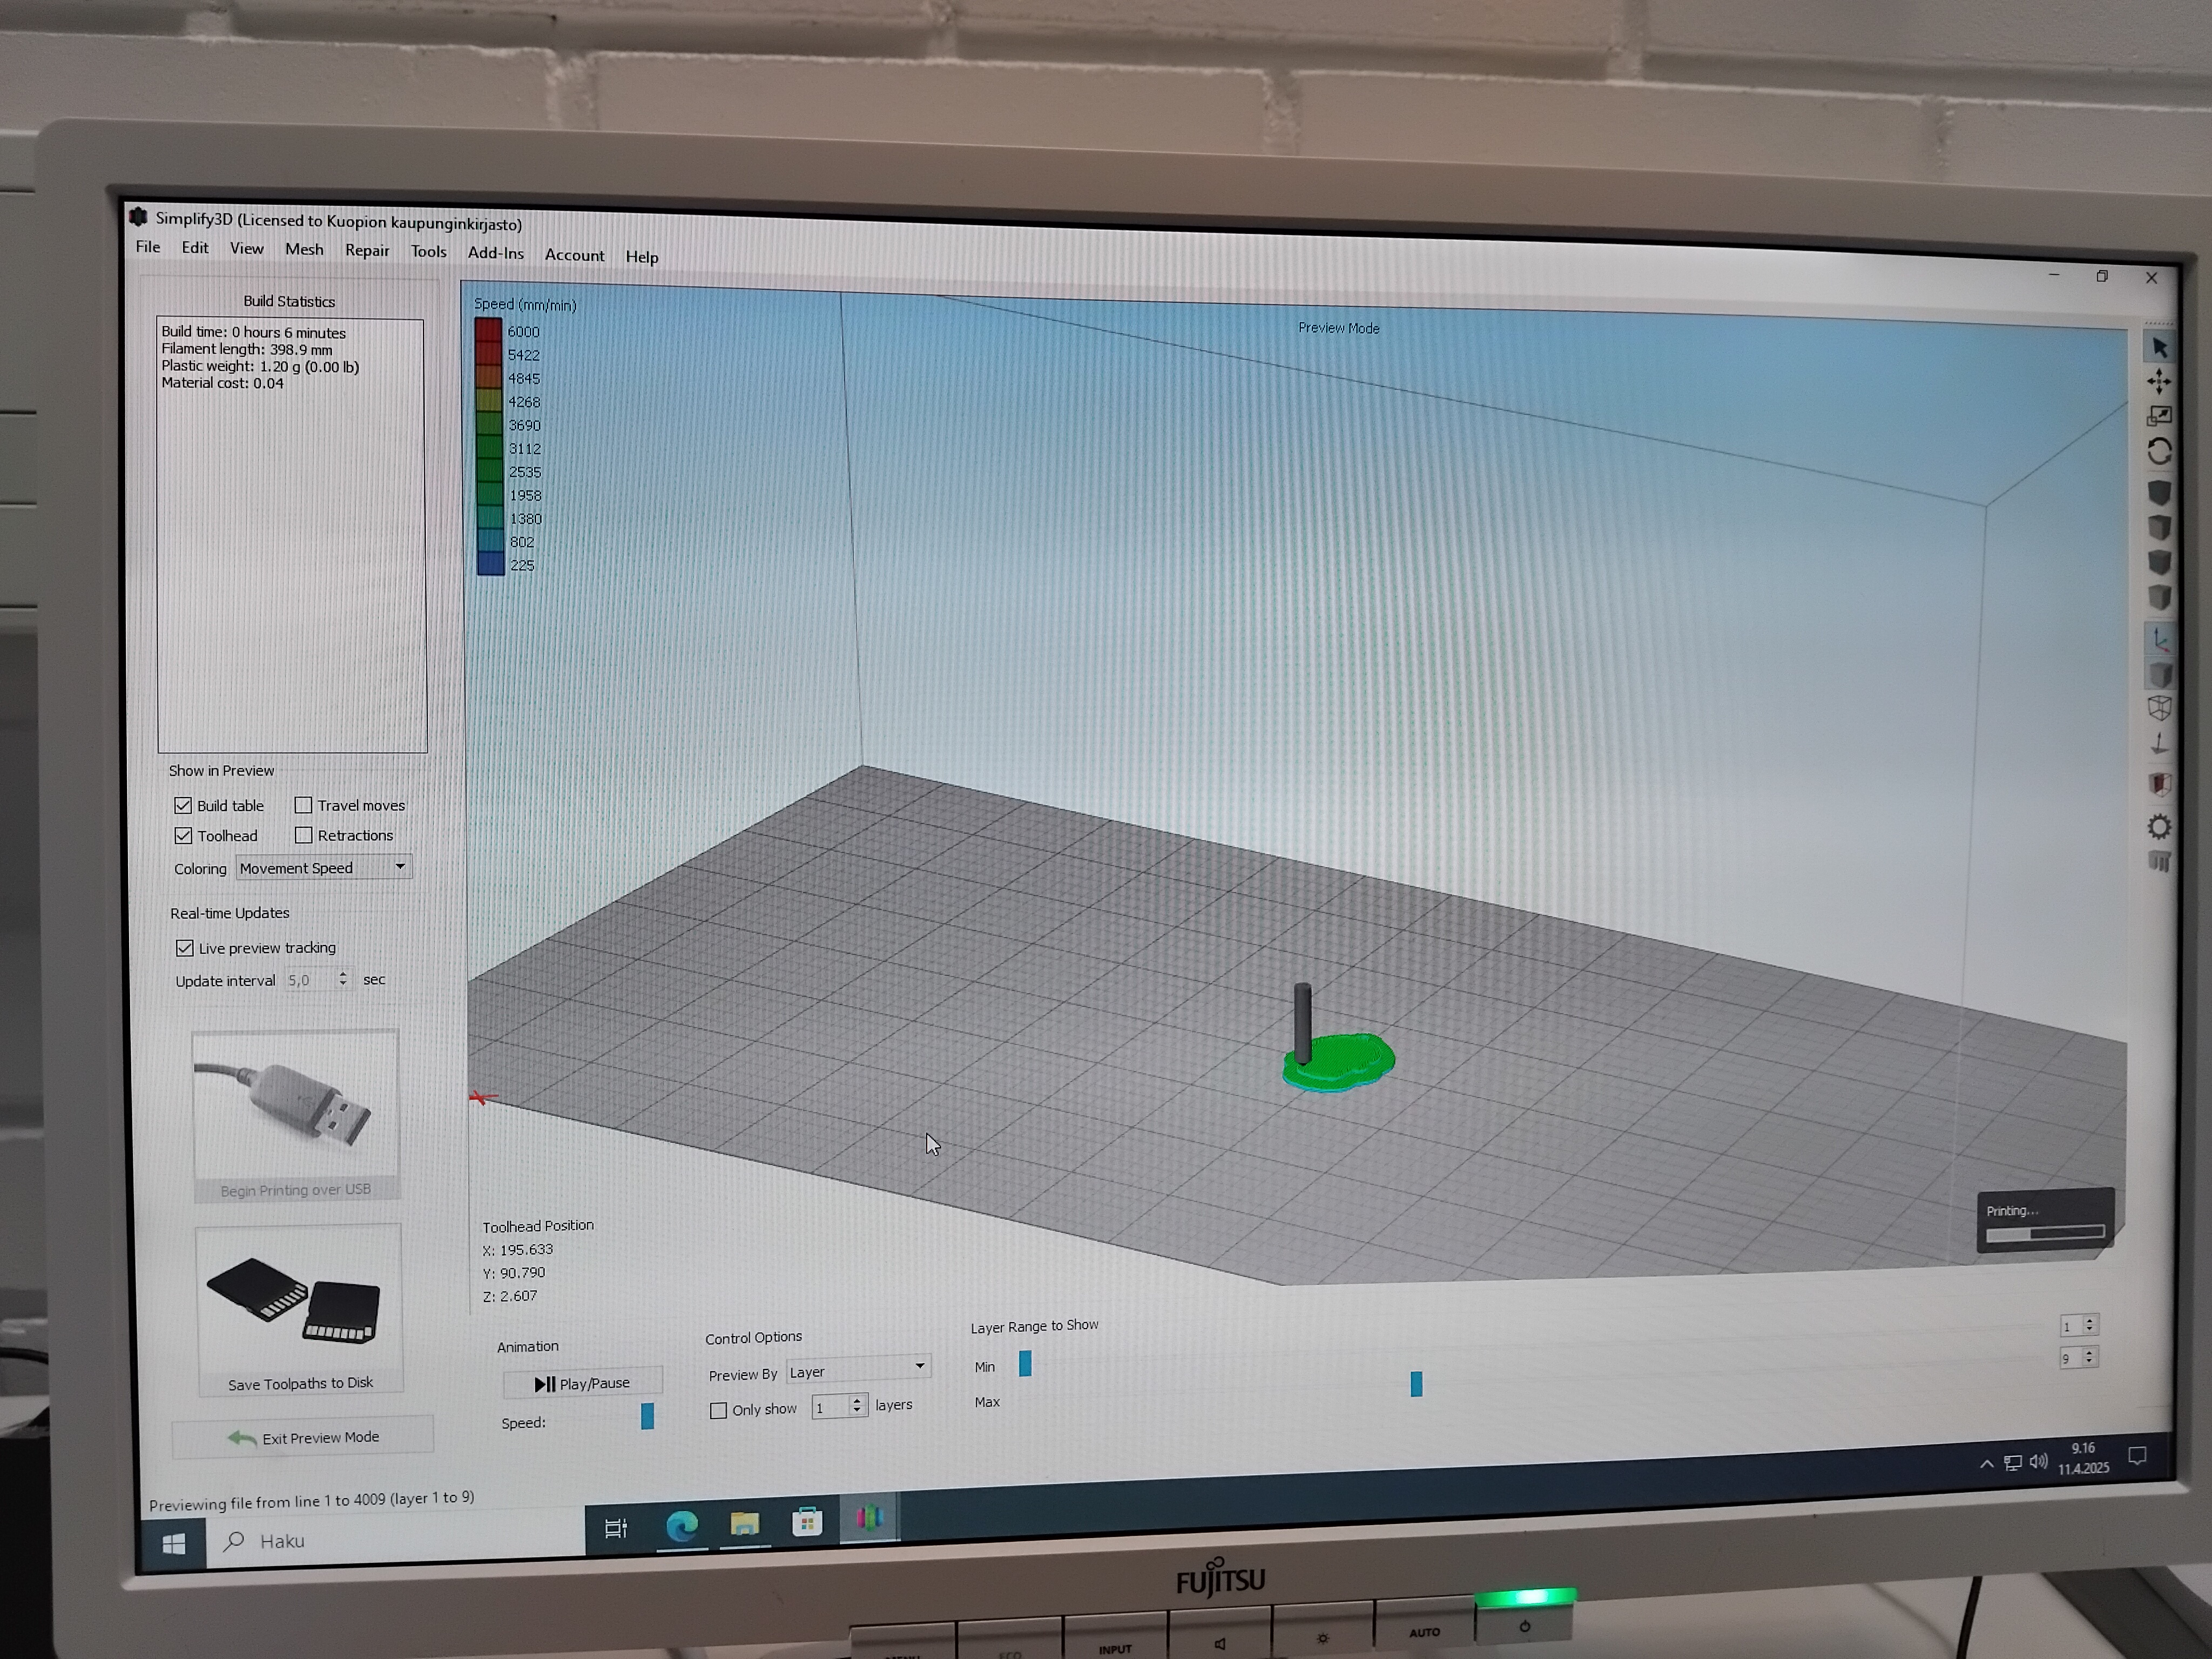This screenshot has height=1659, width=2212.
Task: Enable the Travel moves checkbox
Action: pyautogui.click(x=304, y=805)
